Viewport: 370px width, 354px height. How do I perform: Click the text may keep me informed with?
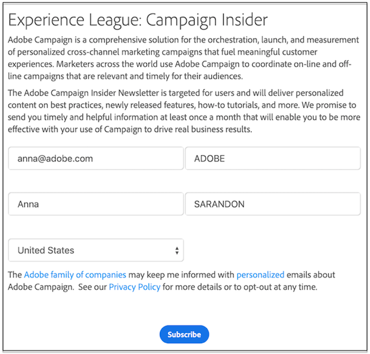click(x=181, y=275)
